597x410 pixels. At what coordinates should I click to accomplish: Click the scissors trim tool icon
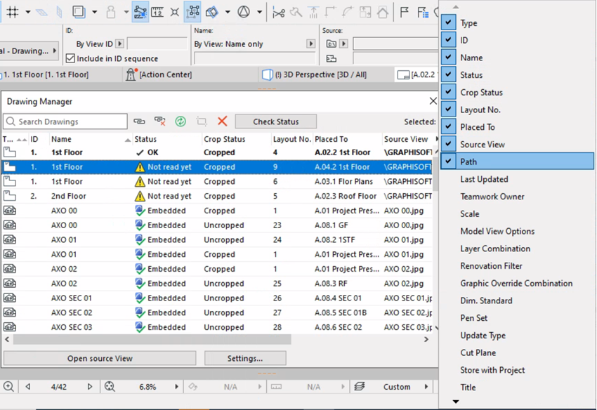tap(279, 13)
